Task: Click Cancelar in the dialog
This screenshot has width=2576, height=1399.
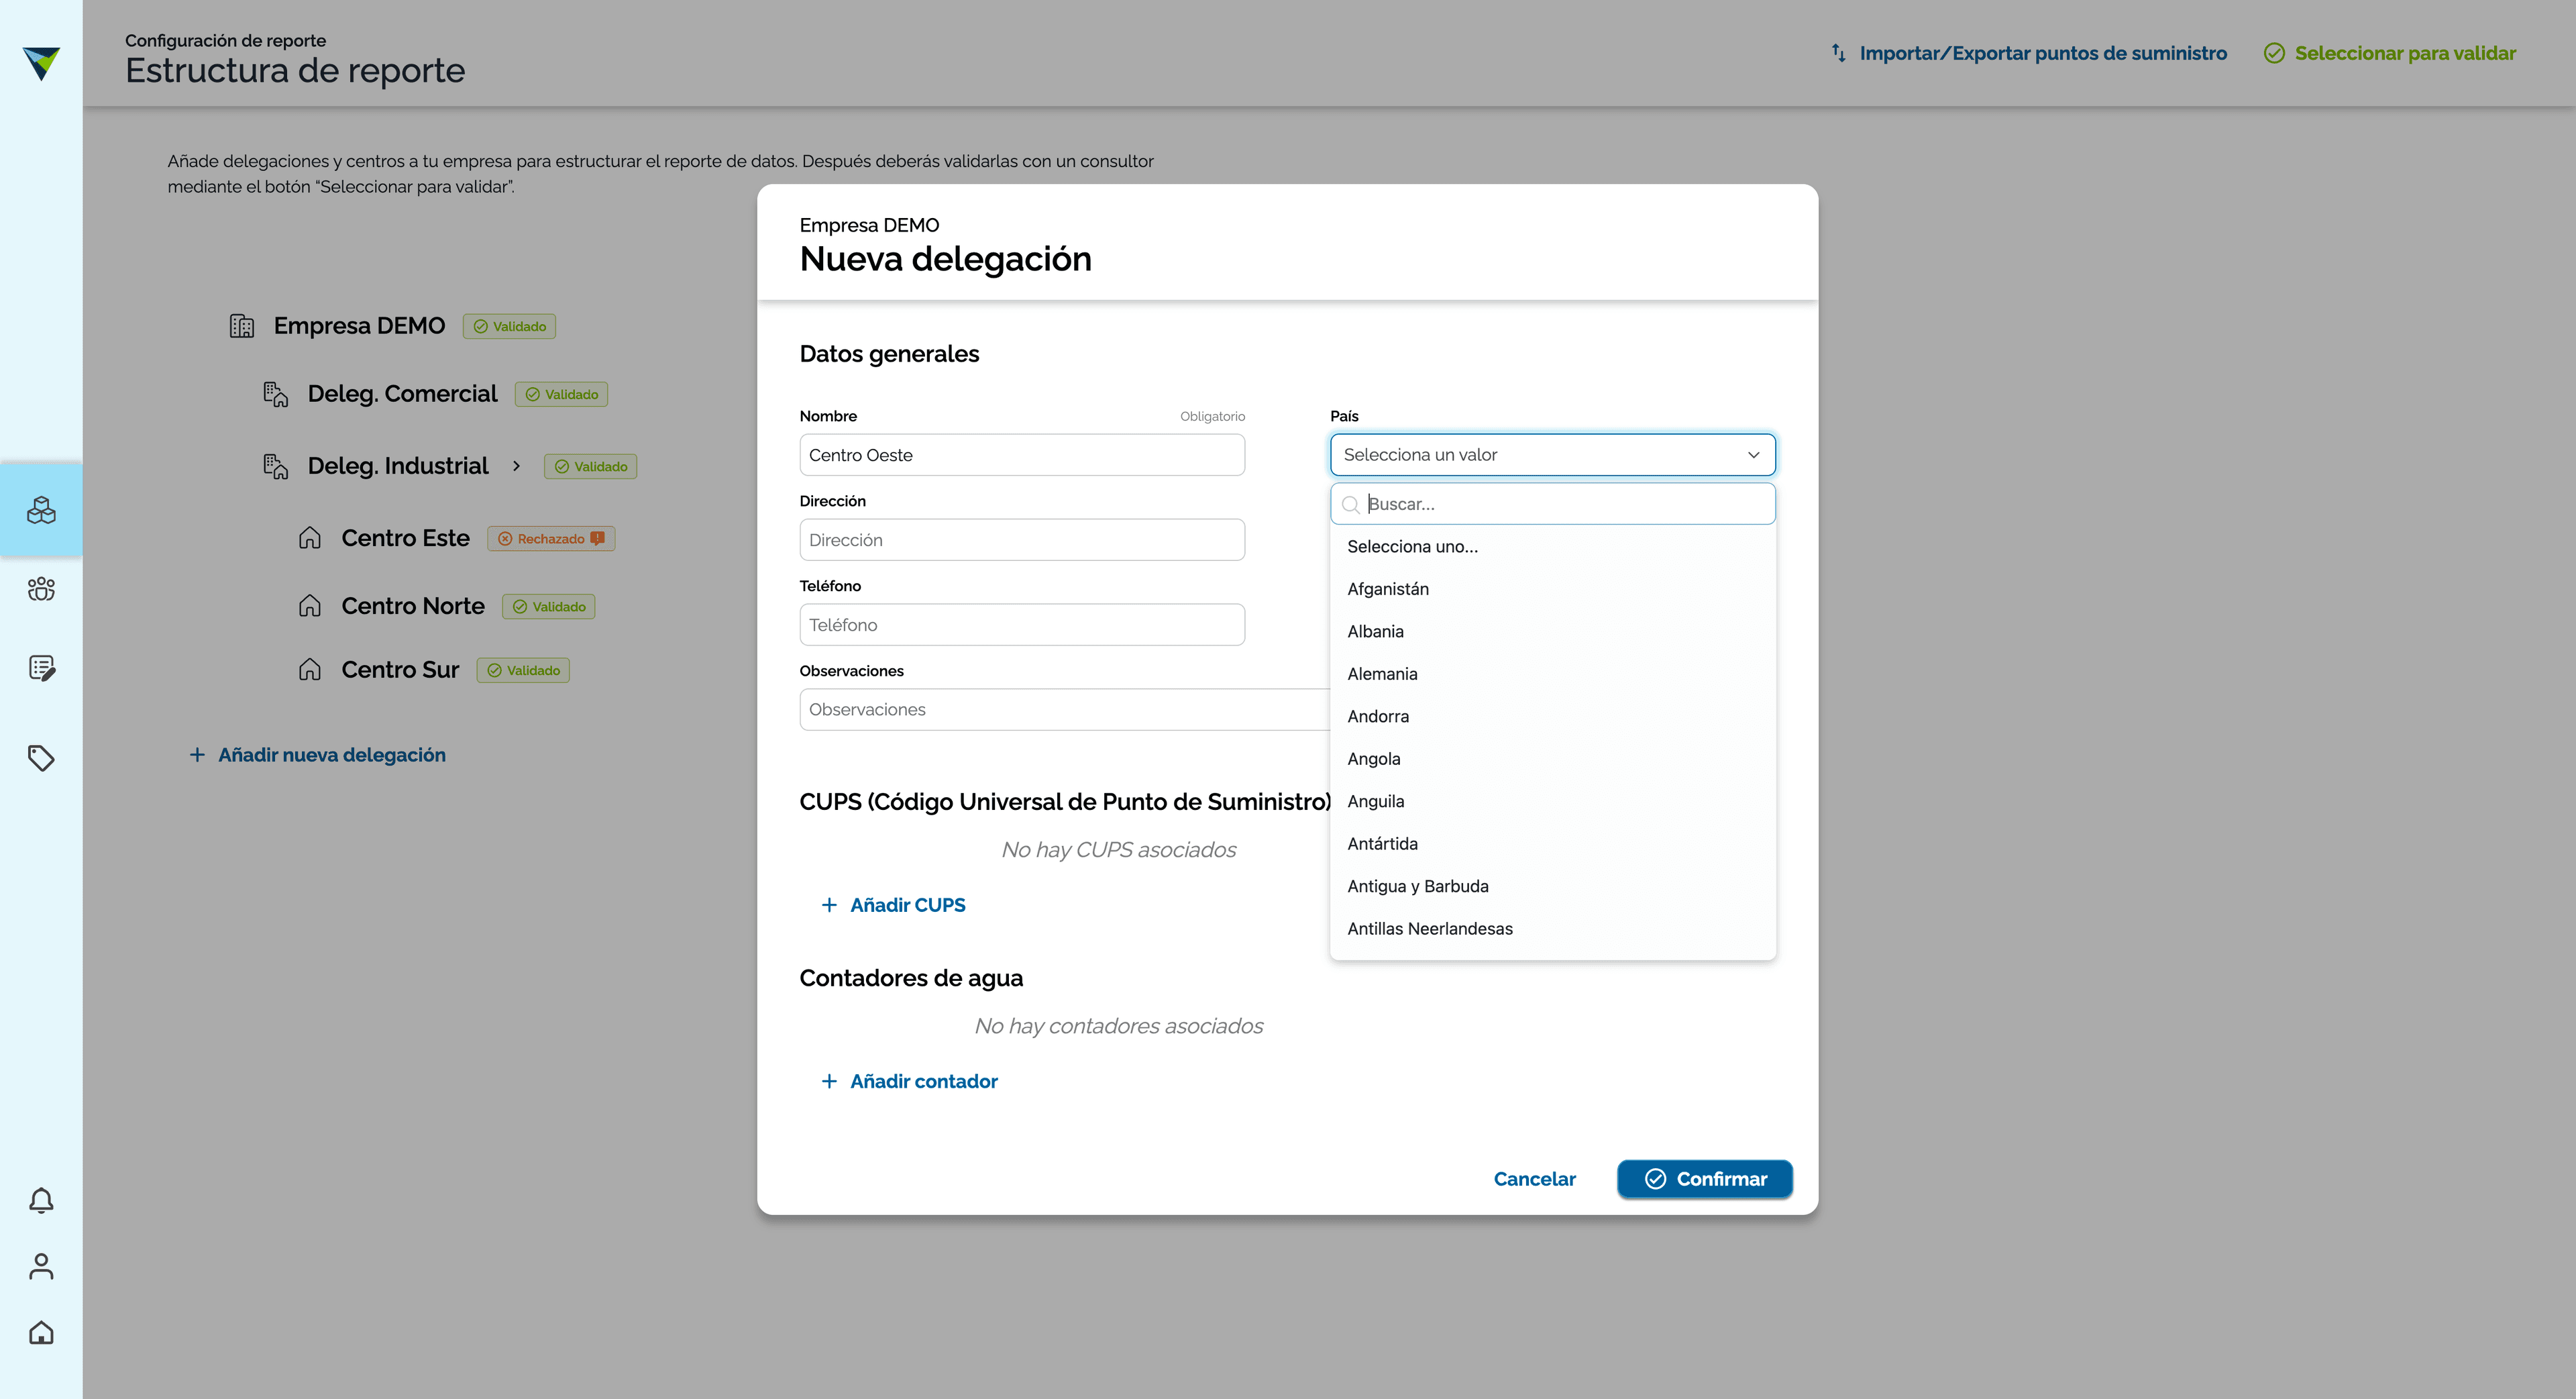Action: [x=1534, y=1179]
